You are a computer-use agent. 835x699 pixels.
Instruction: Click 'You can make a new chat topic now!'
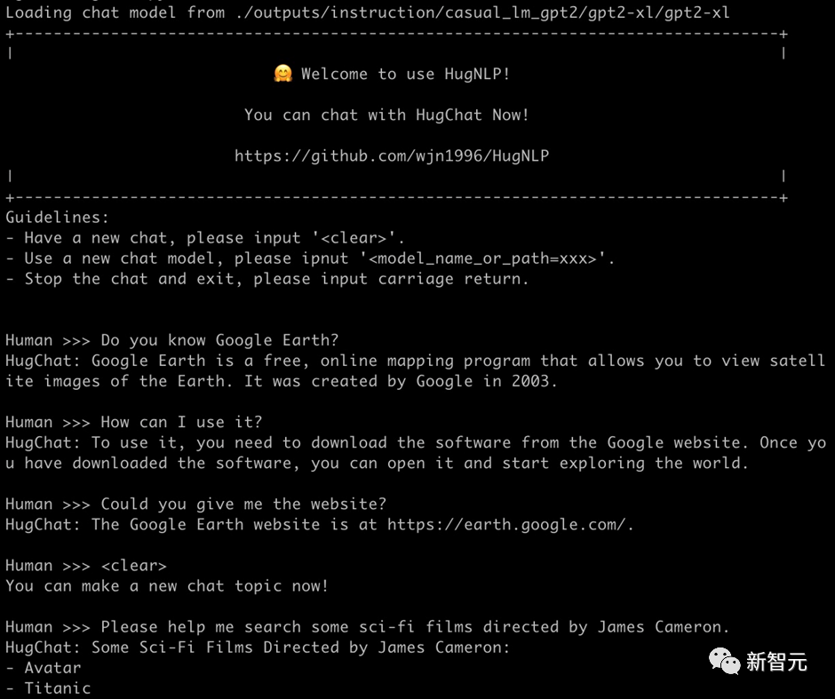pyautogui.click(x=167, y=586)
